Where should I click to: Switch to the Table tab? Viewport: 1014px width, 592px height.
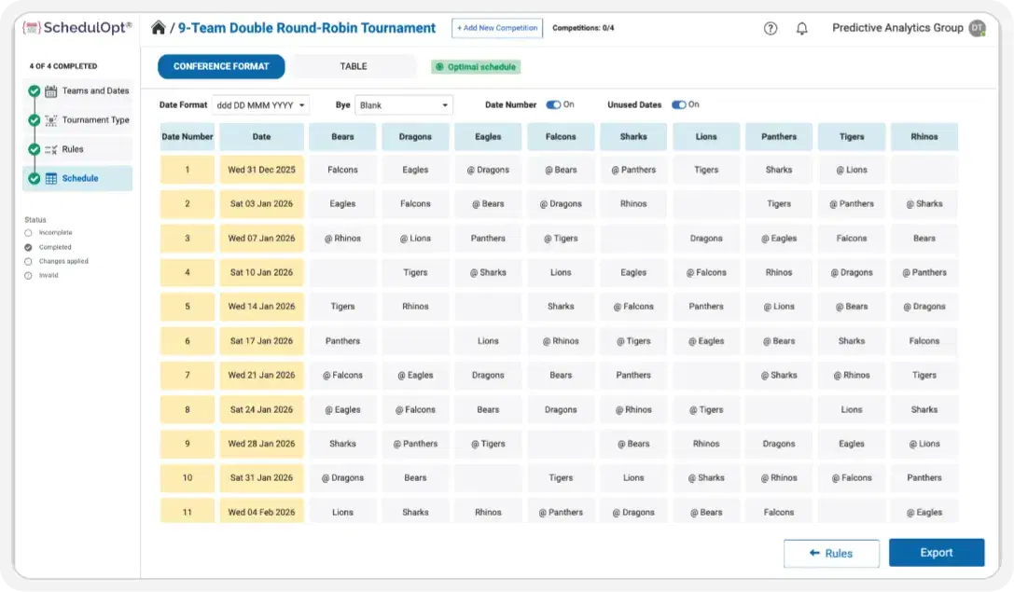354,66
